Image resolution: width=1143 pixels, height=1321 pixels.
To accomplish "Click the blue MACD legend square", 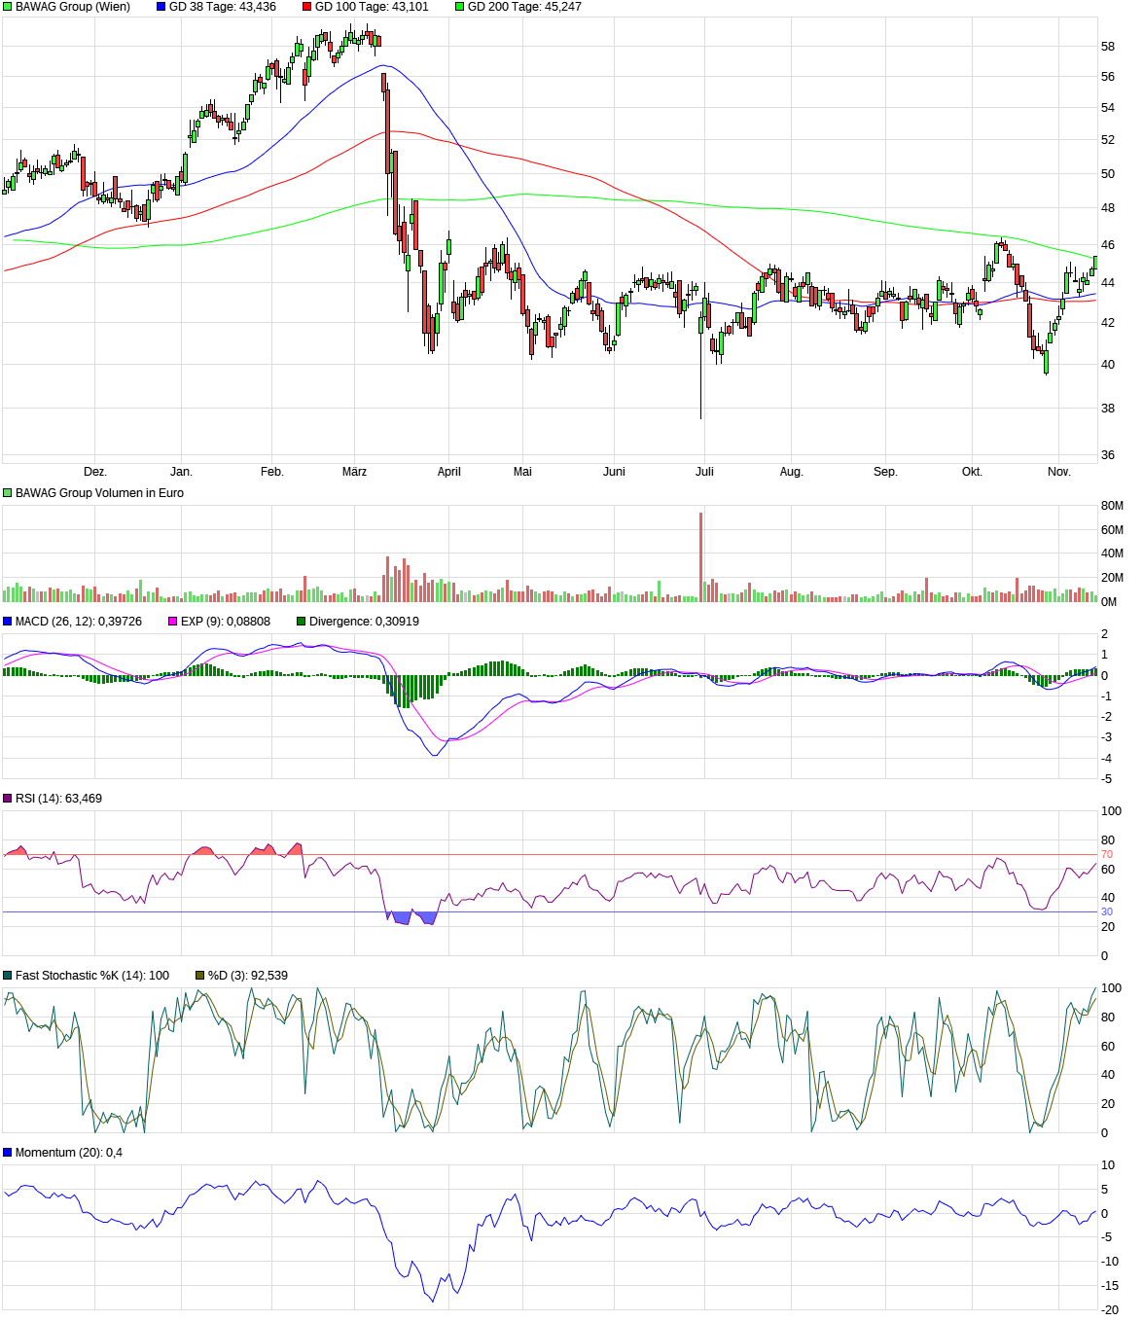I will coord(8,622).
